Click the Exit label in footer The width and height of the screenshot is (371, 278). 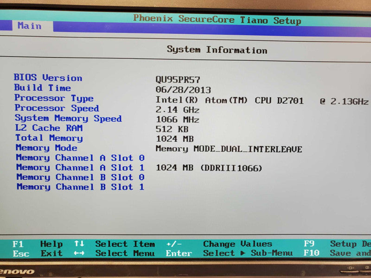click(x=51, y=253)
